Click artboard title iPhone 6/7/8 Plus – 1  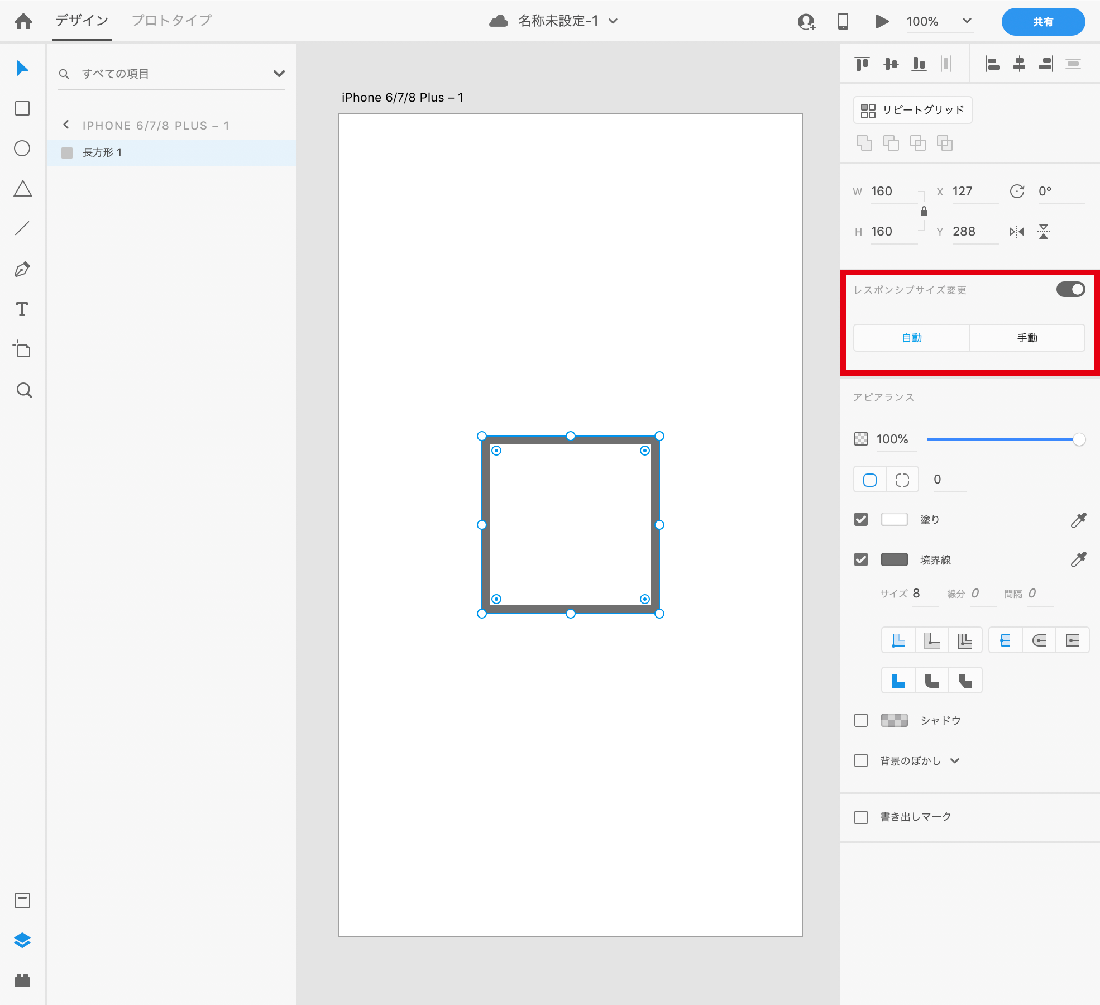(403, 98)
